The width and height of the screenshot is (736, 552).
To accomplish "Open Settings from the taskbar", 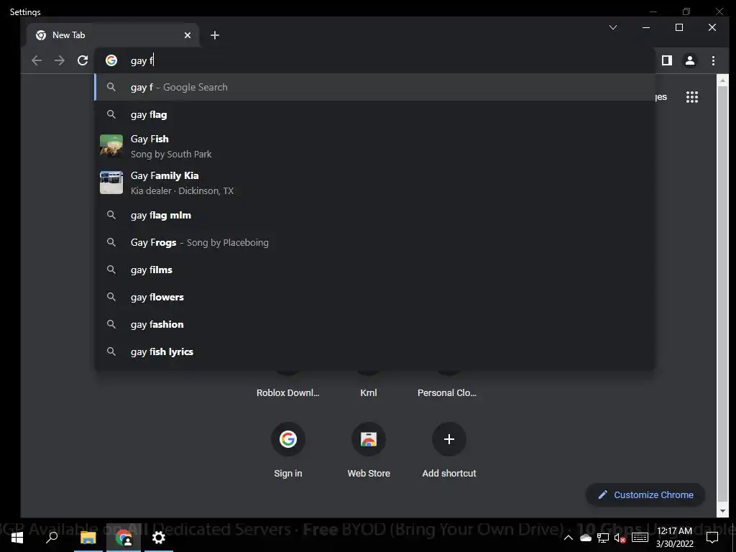I will coord(159,538).
